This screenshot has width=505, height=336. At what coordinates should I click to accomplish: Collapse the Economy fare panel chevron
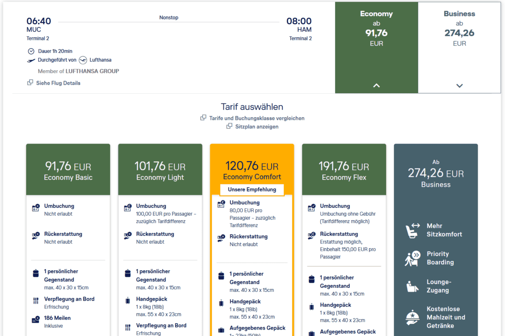(x=376, y=86)
